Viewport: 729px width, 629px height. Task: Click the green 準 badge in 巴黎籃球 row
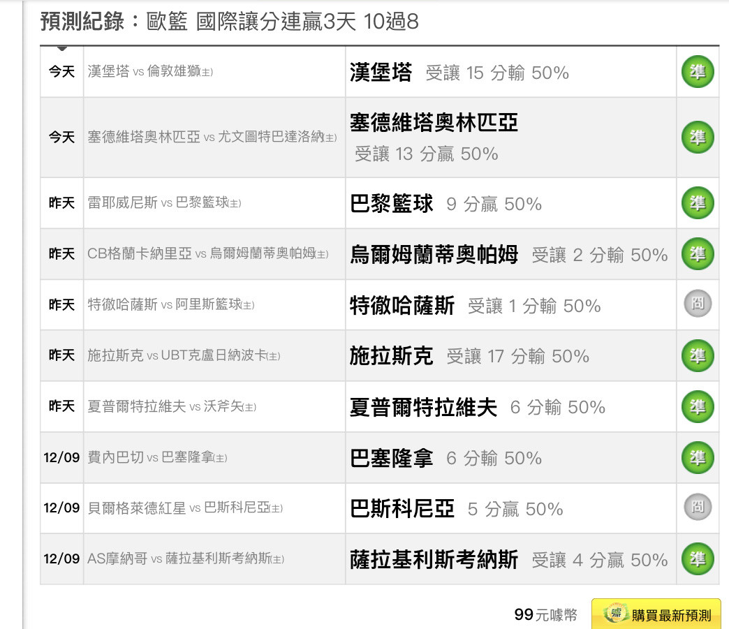click(698, 202)
